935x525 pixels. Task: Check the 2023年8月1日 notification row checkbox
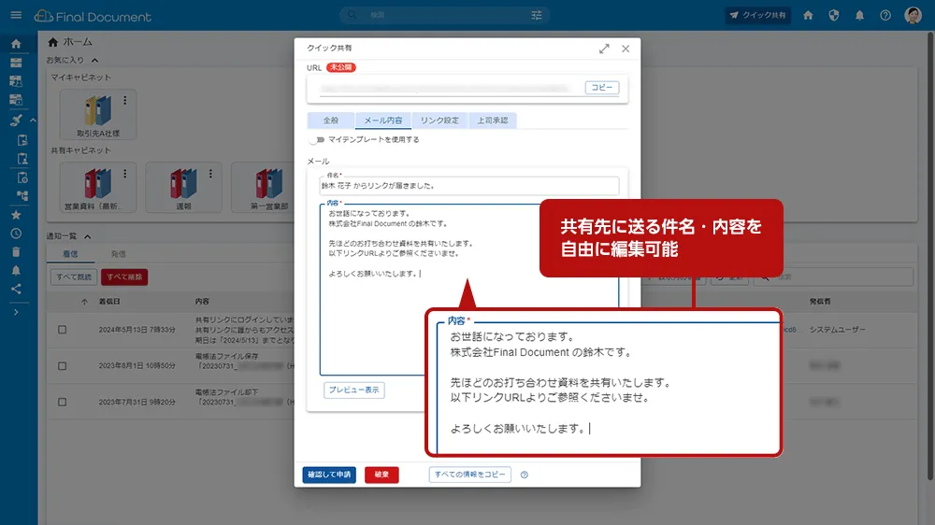[x=62, y=366]
